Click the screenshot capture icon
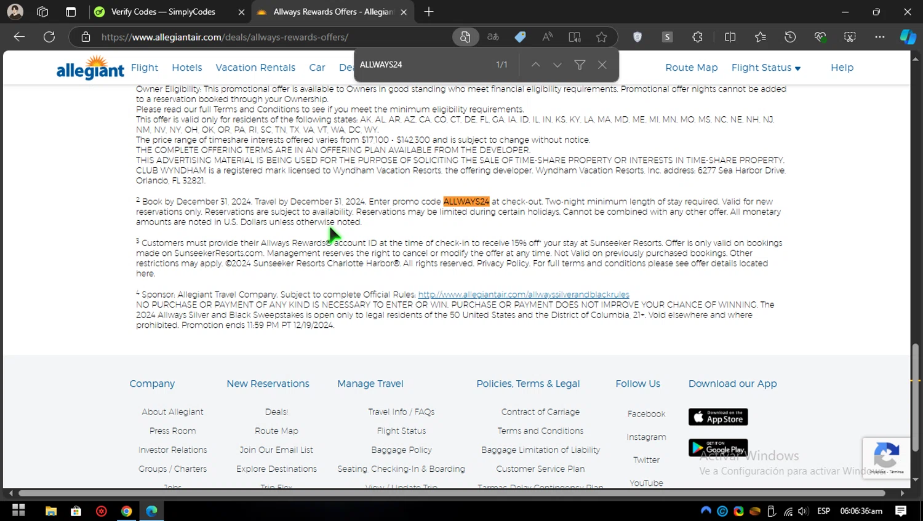The height and width of the screenshot is (521, 923). (850, 37)
